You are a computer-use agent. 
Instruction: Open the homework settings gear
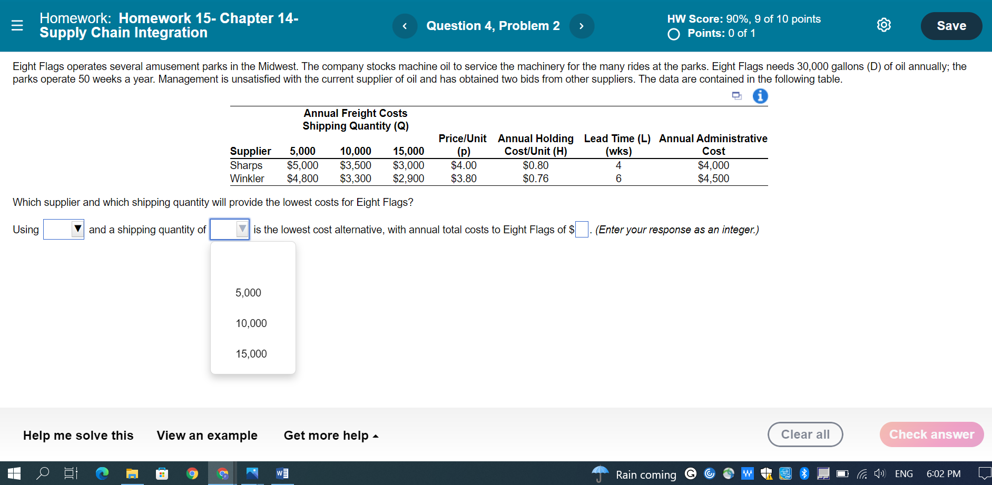(884, 25)
